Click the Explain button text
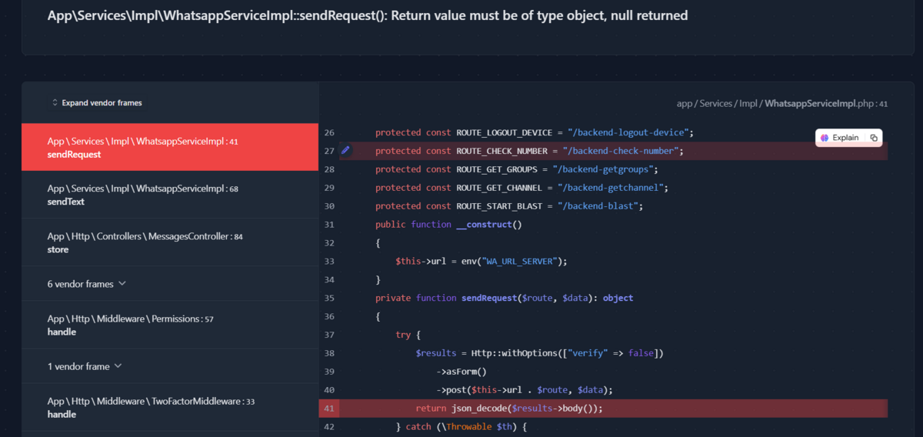This screenshot has width=923, height=437. [x=845, y=138]
